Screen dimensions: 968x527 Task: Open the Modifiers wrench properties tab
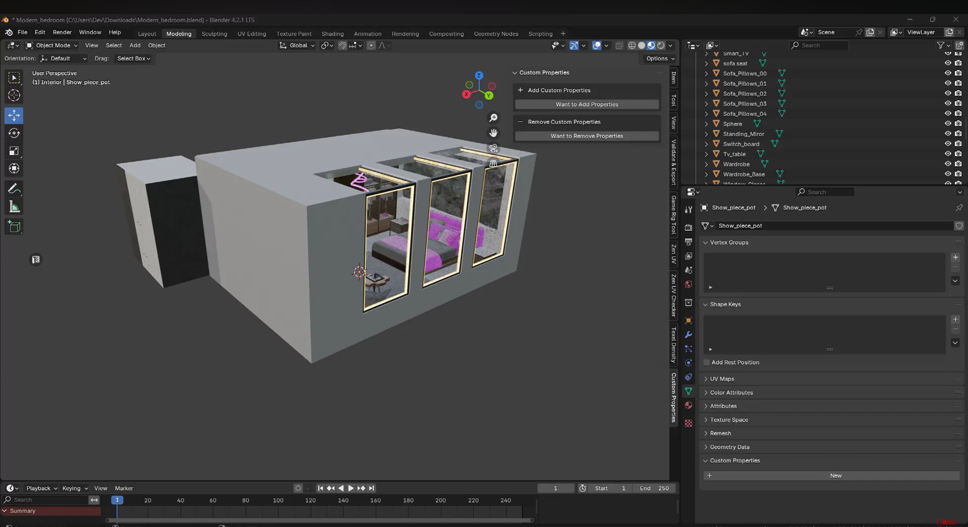click(x=689, y=335)
